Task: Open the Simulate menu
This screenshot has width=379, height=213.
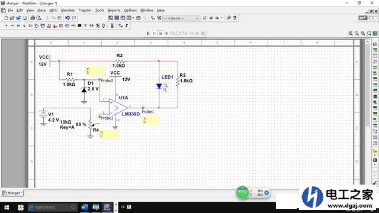Action: [68, 11]
